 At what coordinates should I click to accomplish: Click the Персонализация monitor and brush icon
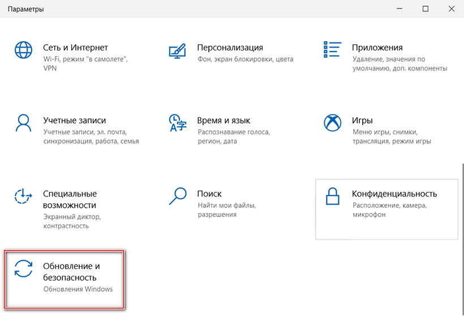point(178,50)
